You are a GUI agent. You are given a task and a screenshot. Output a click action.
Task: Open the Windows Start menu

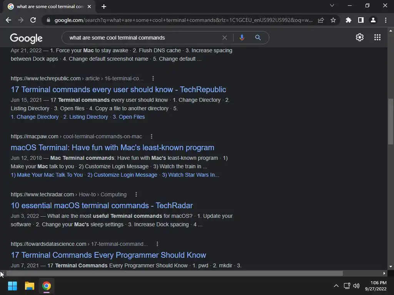12,286
